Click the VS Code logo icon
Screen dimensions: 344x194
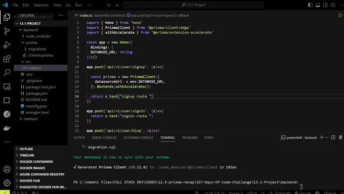coord(5,5)
